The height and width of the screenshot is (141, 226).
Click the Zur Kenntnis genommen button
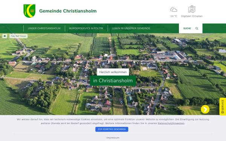click(112, 129)
